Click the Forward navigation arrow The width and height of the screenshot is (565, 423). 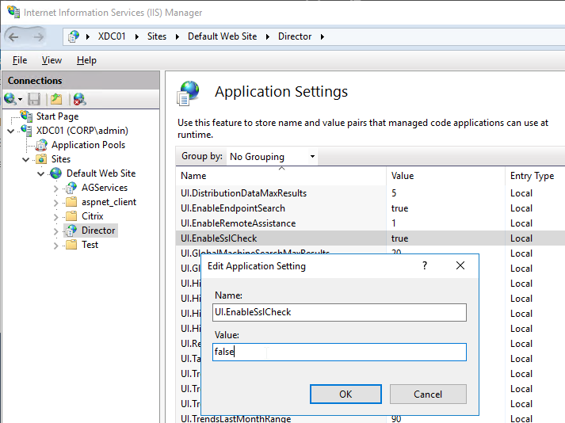pyautogui.click(x=39, y=36)
